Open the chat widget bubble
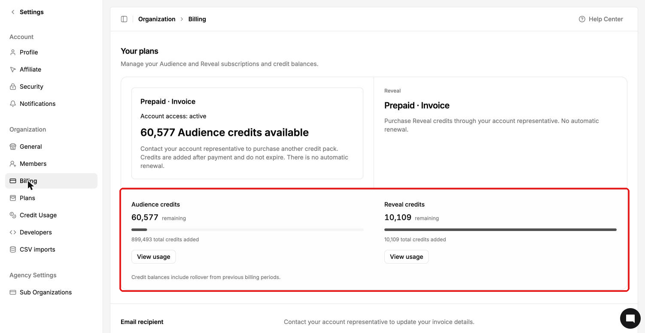 pyautogui.click(x=630, y=318)
